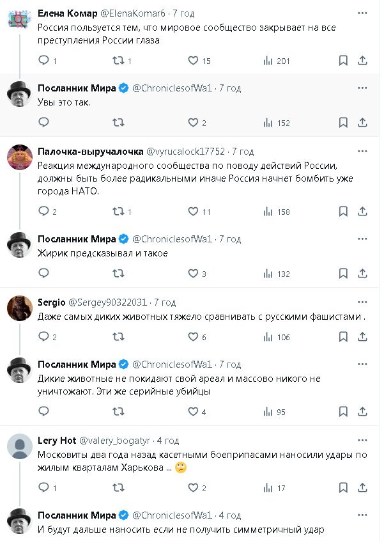Open more options on Палочка-выручалочка's tweet

click(x=362, y=152)
